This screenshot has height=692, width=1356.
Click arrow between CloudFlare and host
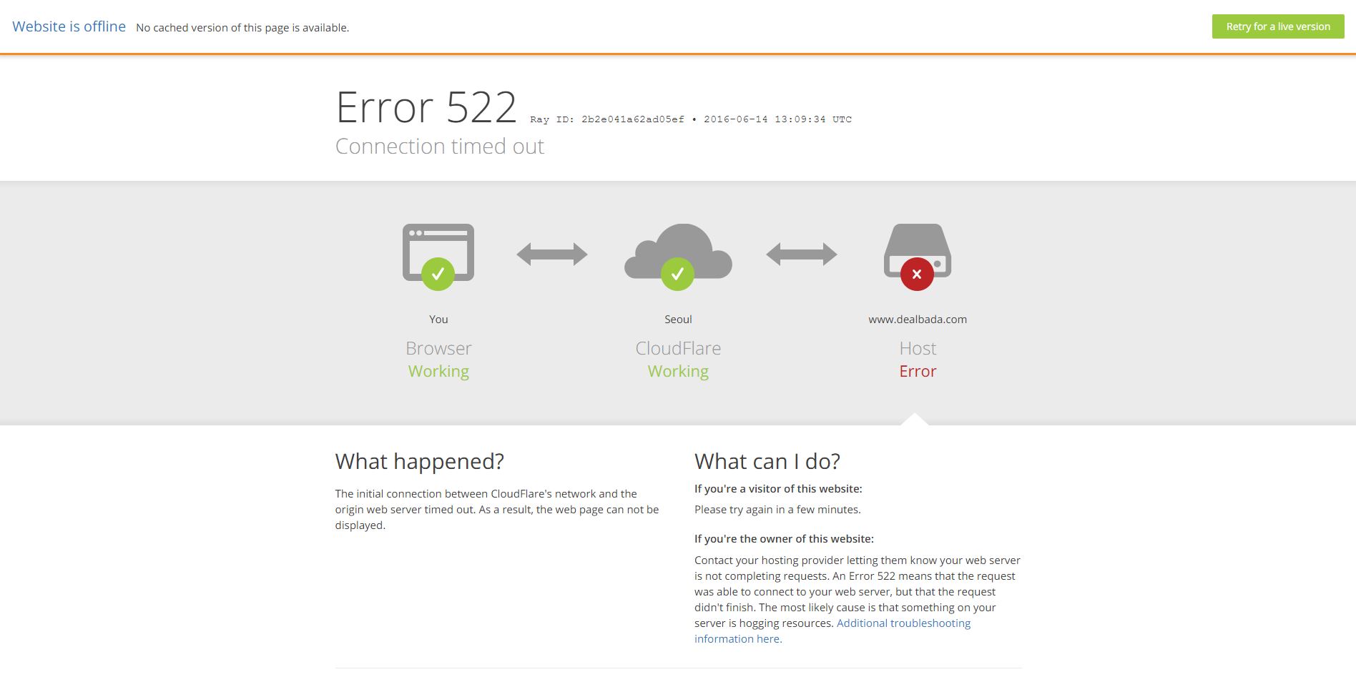[801, 254]
